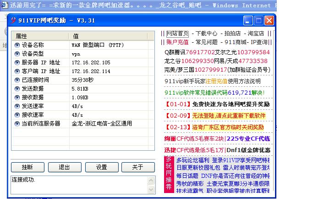
Task: Click the log box scroll down arrow
Action: (151, 189)
